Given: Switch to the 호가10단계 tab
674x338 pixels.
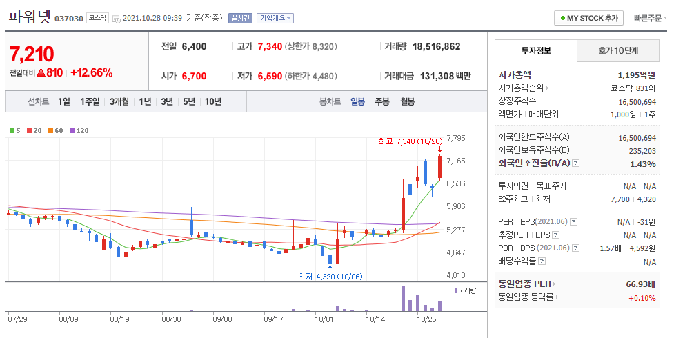Looking at the screenshot, I should pyautogui.click(x=618, y=51).
